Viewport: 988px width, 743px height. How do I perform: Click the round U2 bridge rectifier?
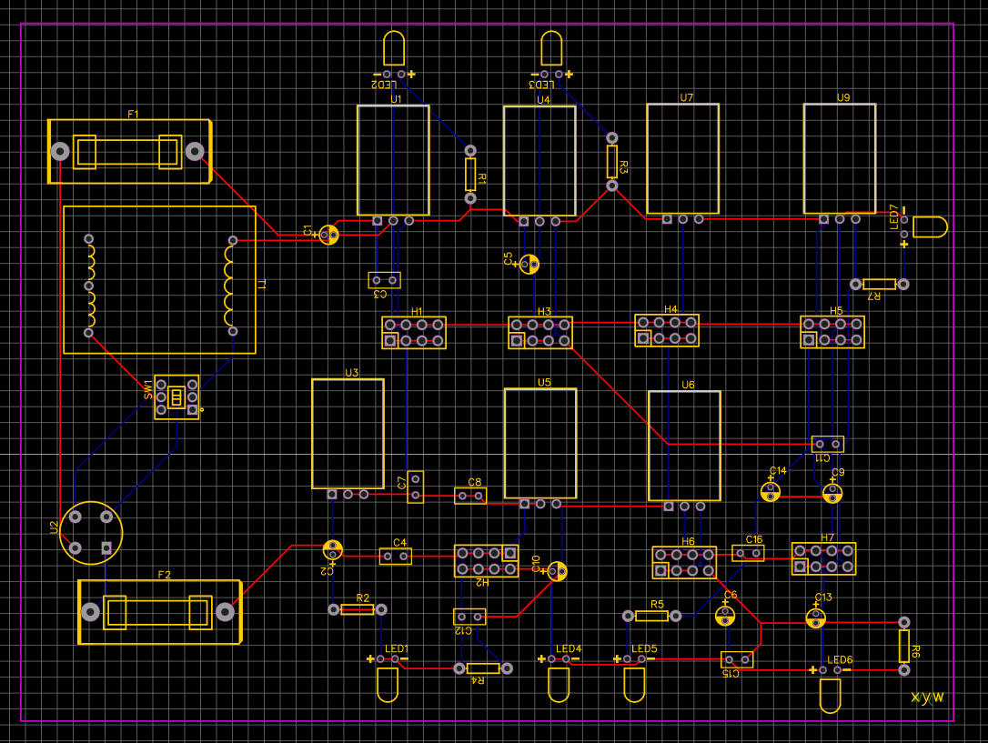pyautogui.click(x=91, y=532)
